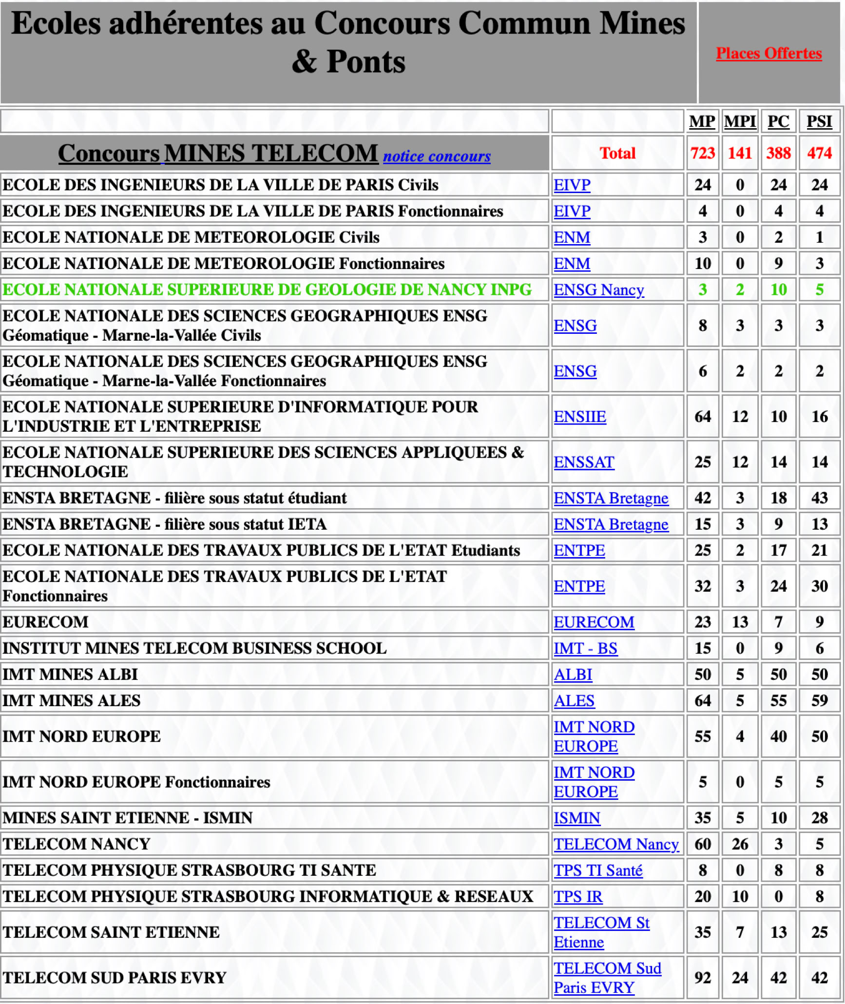Open the Places Offertes link
This screenshot has width=845, height=1004.
[x=768, y=53]
